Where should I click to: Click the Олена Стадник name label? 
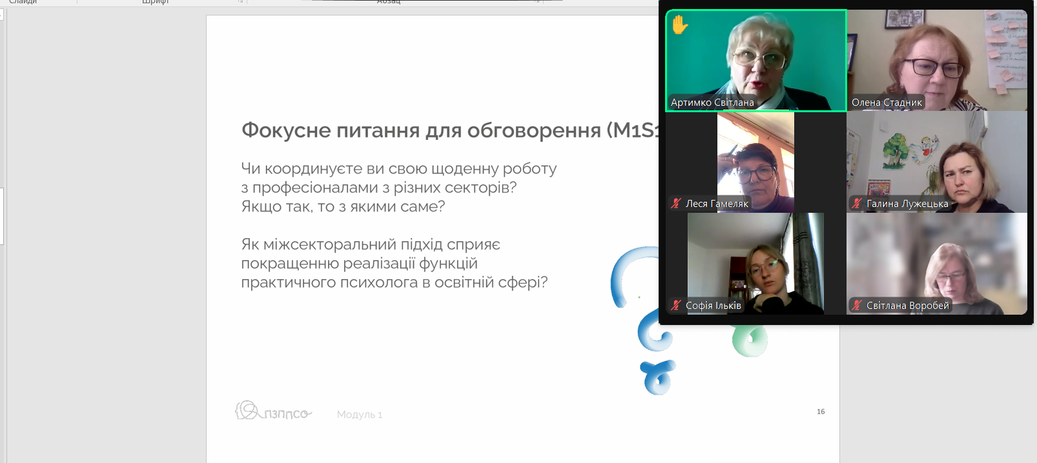(x=887, y=103)
